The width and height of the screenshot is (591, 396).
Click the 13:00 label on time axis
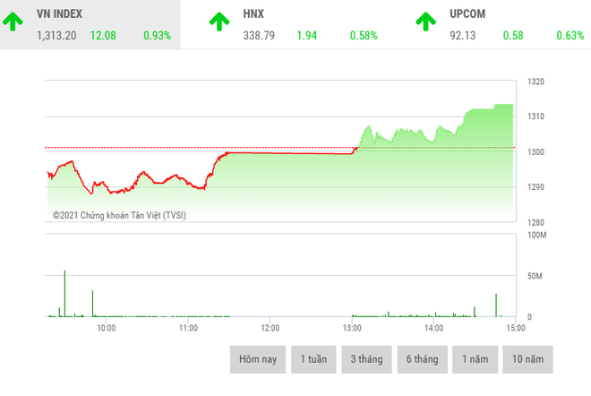click(x=352, y=329)
